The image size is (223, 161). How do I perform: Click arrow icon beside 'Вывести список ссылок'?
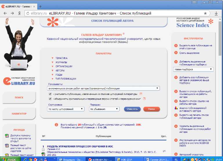click(x=176, y=101)
